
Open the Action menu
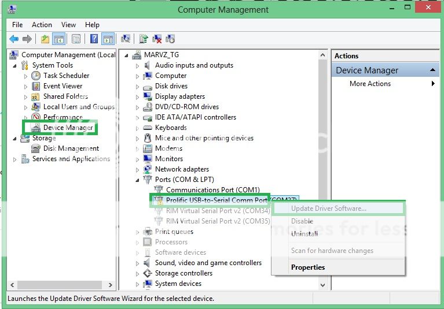pos(42,25)
